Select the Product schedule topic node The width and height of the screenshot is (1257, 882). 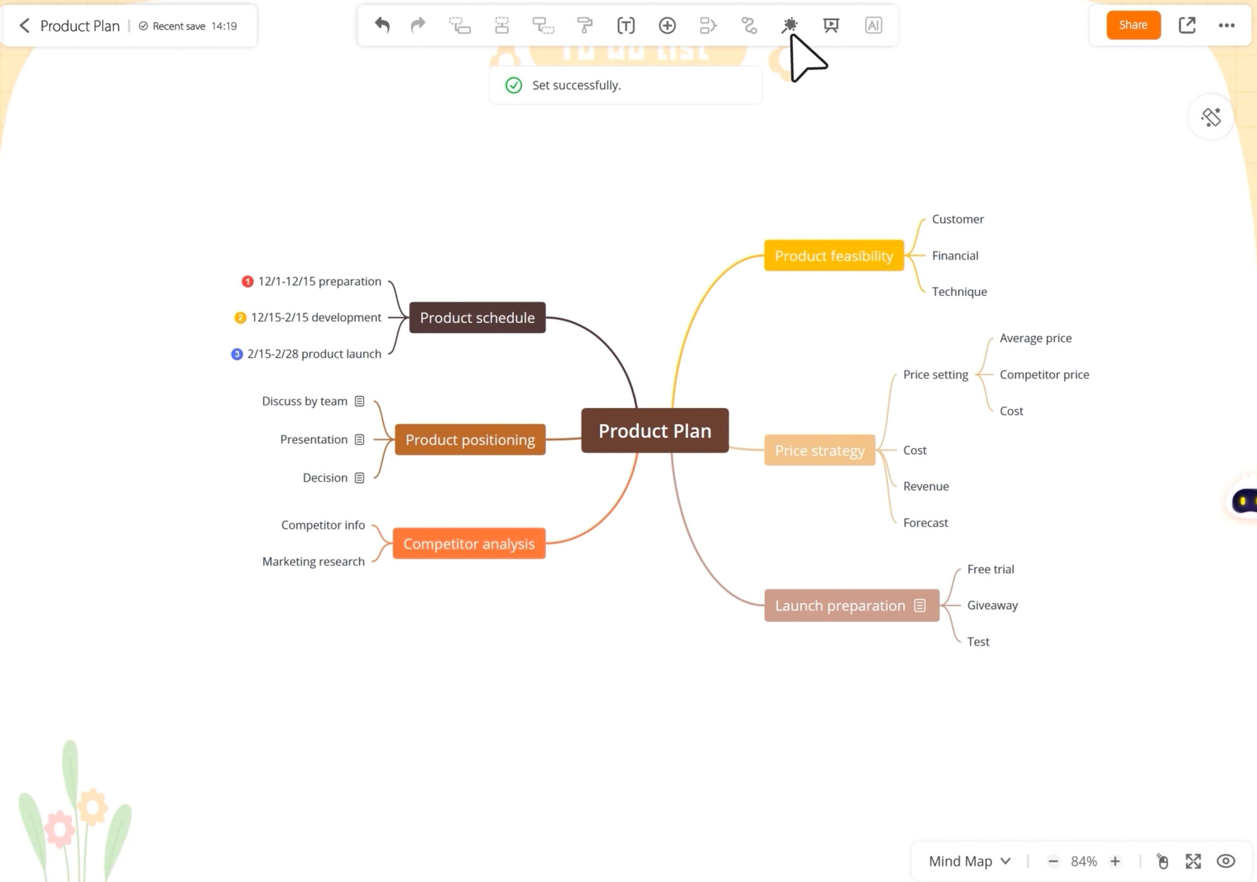click(x=477, y=318)
